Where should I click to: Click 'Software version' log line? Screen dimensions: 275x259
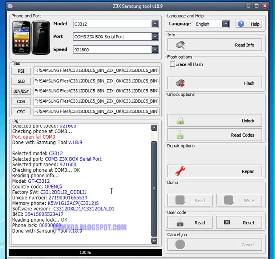pos(63,209)
